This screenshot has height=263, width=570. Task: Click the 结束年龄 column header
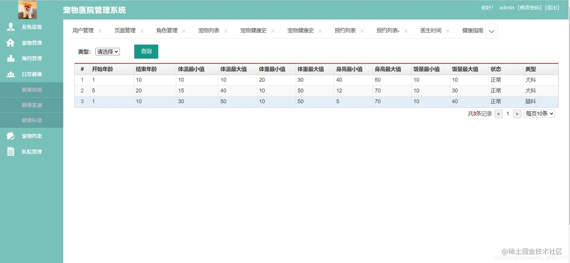tap(155, 69)
